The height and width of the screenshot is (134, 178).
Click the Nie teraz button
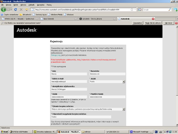pos(169,23)
